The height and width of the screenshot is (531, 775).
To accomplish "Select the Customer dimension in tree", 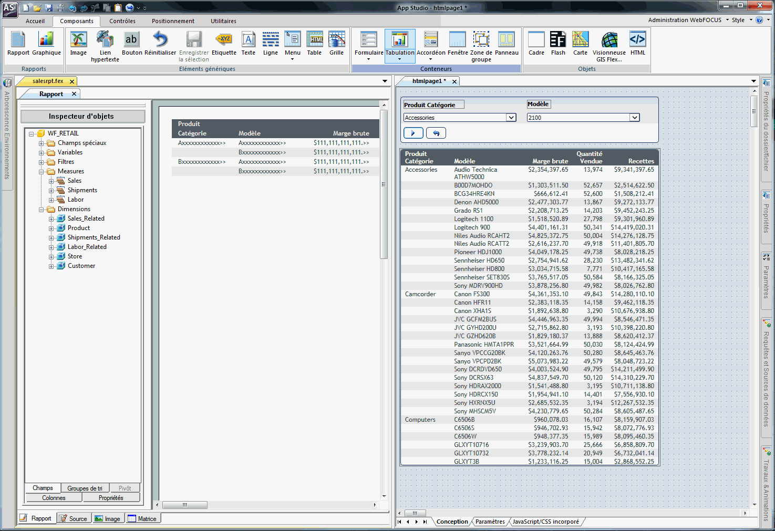I will (x=81, y=266).
